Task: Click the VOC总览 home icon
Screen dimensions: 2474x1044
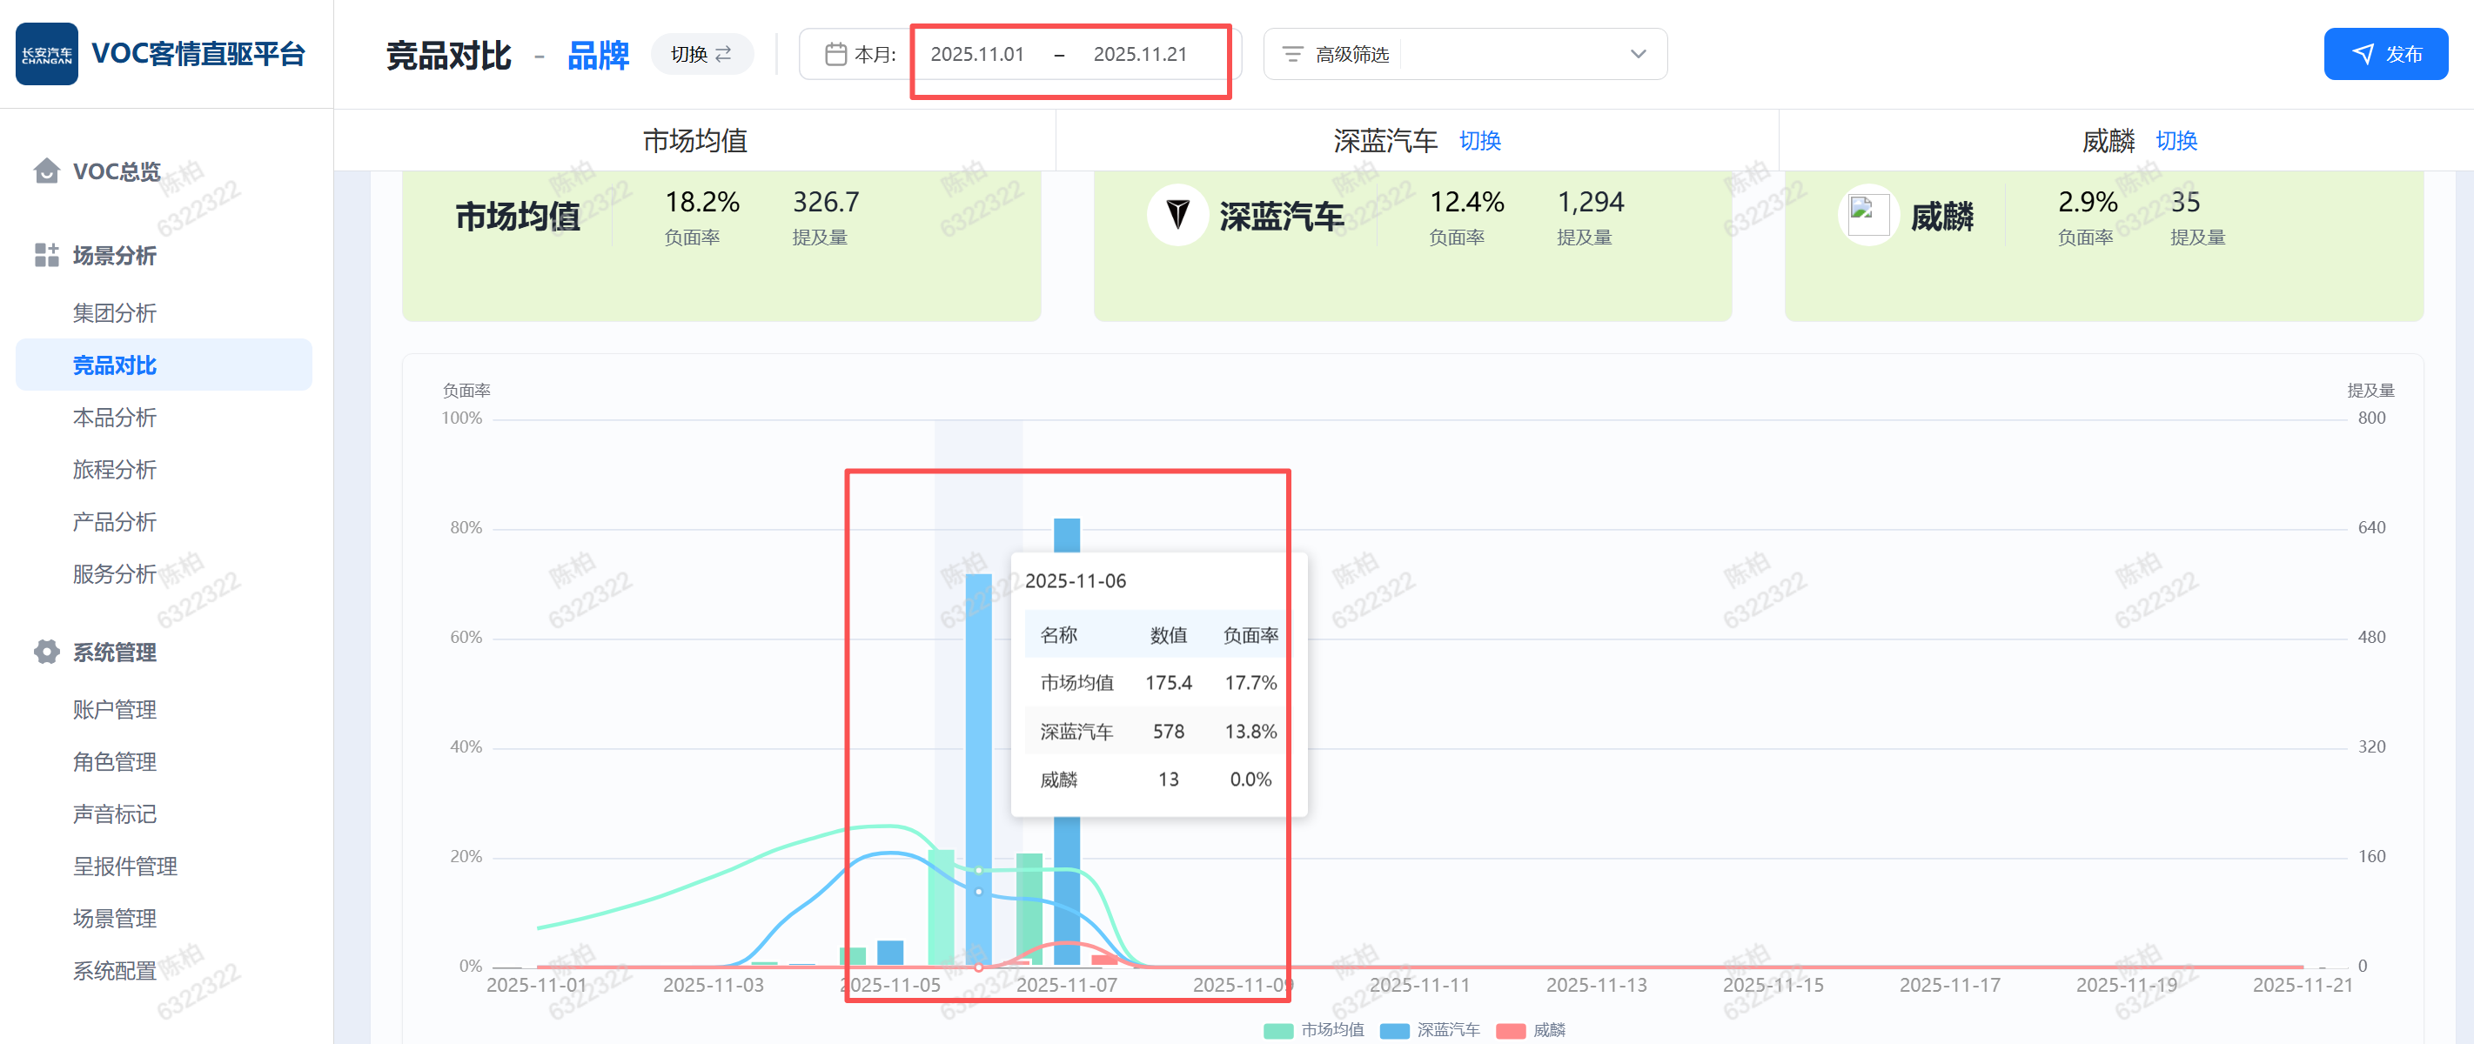Action: (x=46, y=171)
